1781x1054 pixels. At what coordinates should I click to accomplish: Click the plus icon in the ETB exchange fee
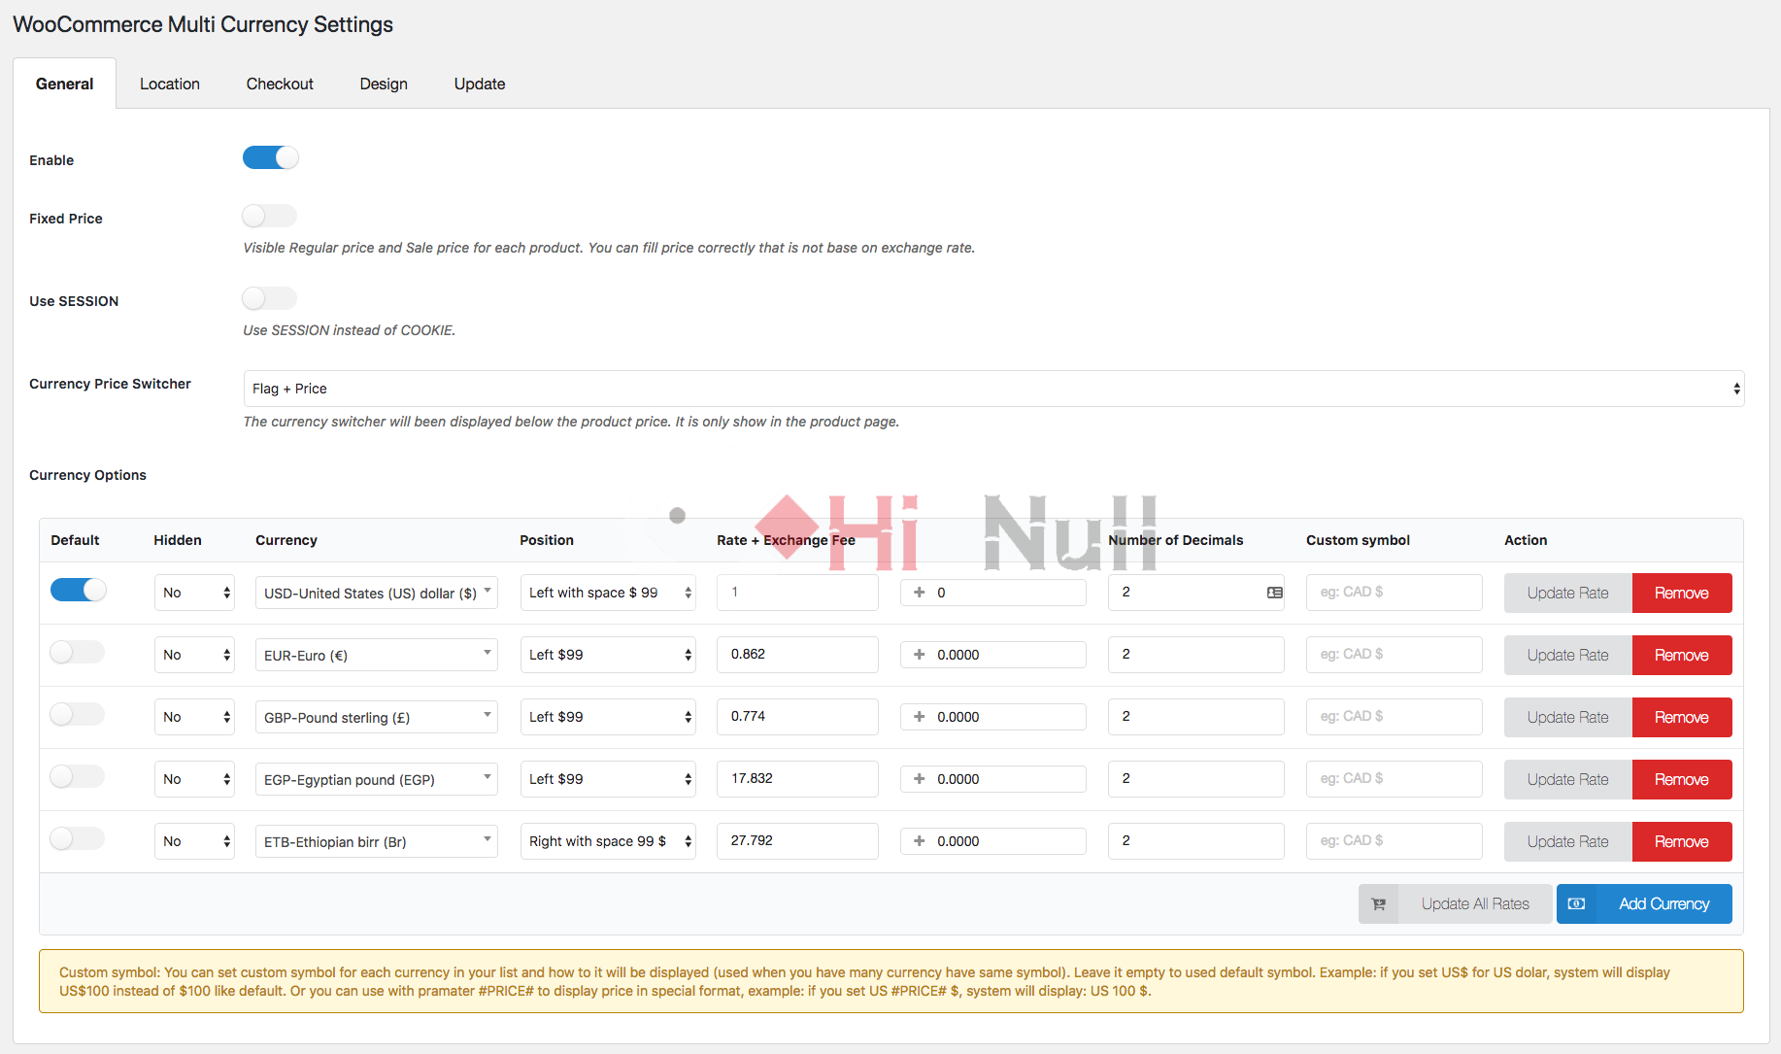click(x=919, y=841)
